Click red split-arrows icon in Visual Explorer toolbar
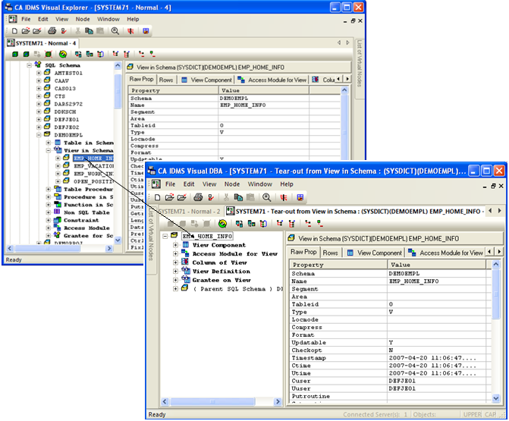Viewport: 509px width, 421px height. [130, 31]
